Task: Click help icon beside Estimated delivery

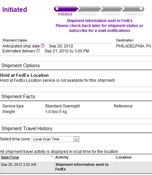Action: point(38,51)
